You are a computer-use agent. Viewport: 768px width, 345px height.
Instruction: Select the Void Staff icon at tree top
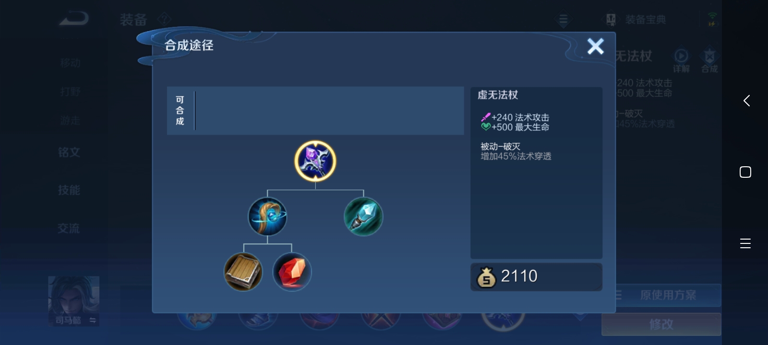click(x=315, y=161)
